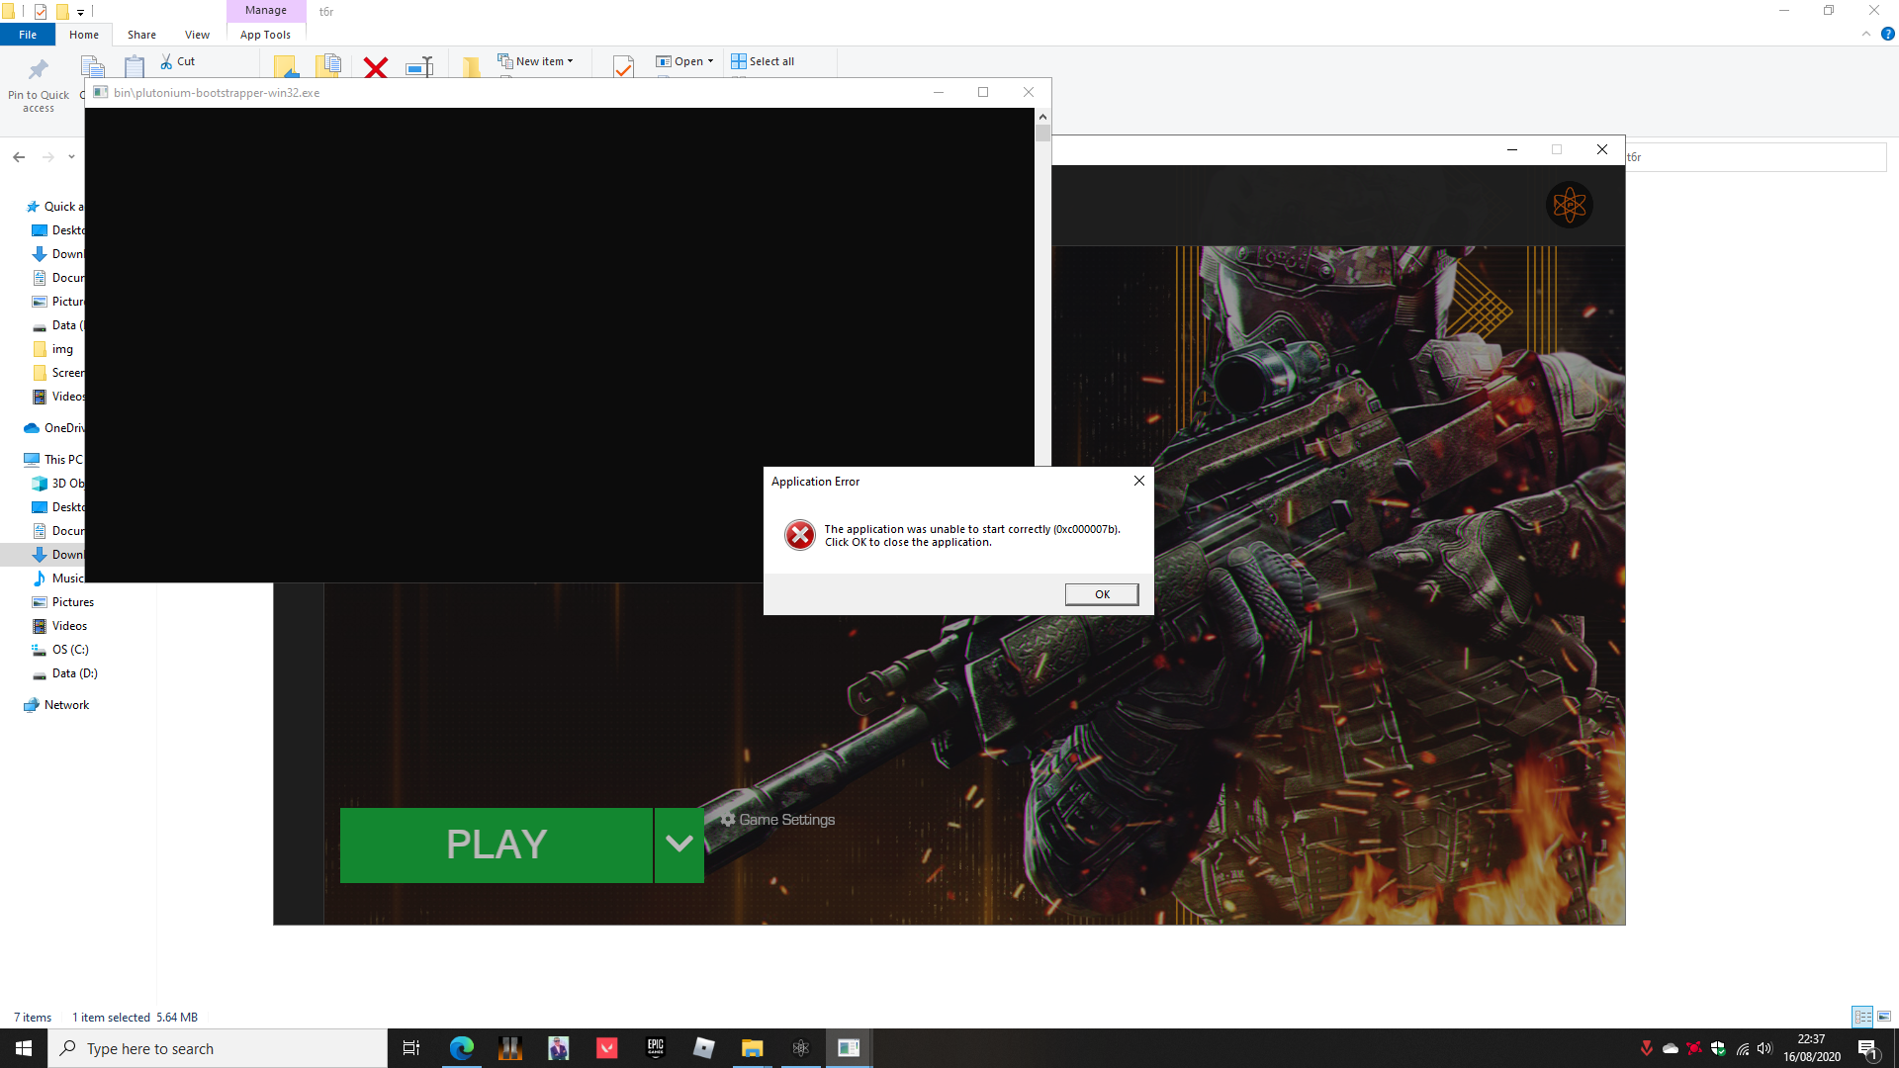Screen dimensions: 1899x1068
Task: Select the OS (C:) drive
Action: (60, 650)
